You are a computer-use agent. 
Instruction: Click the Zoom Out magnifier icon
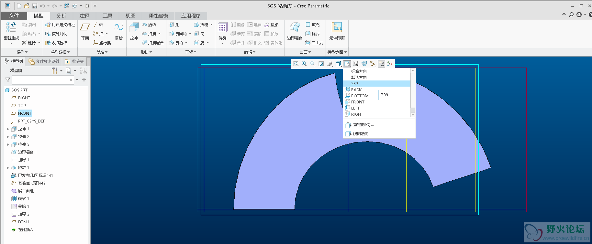(313, 64)
